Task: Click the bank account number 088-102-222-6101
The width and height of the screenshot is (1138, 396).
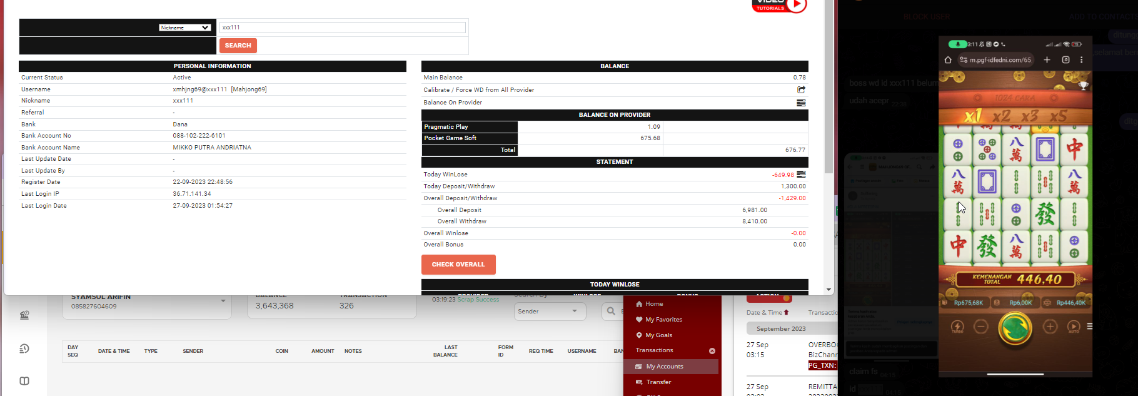Action: tap(199, 136)
